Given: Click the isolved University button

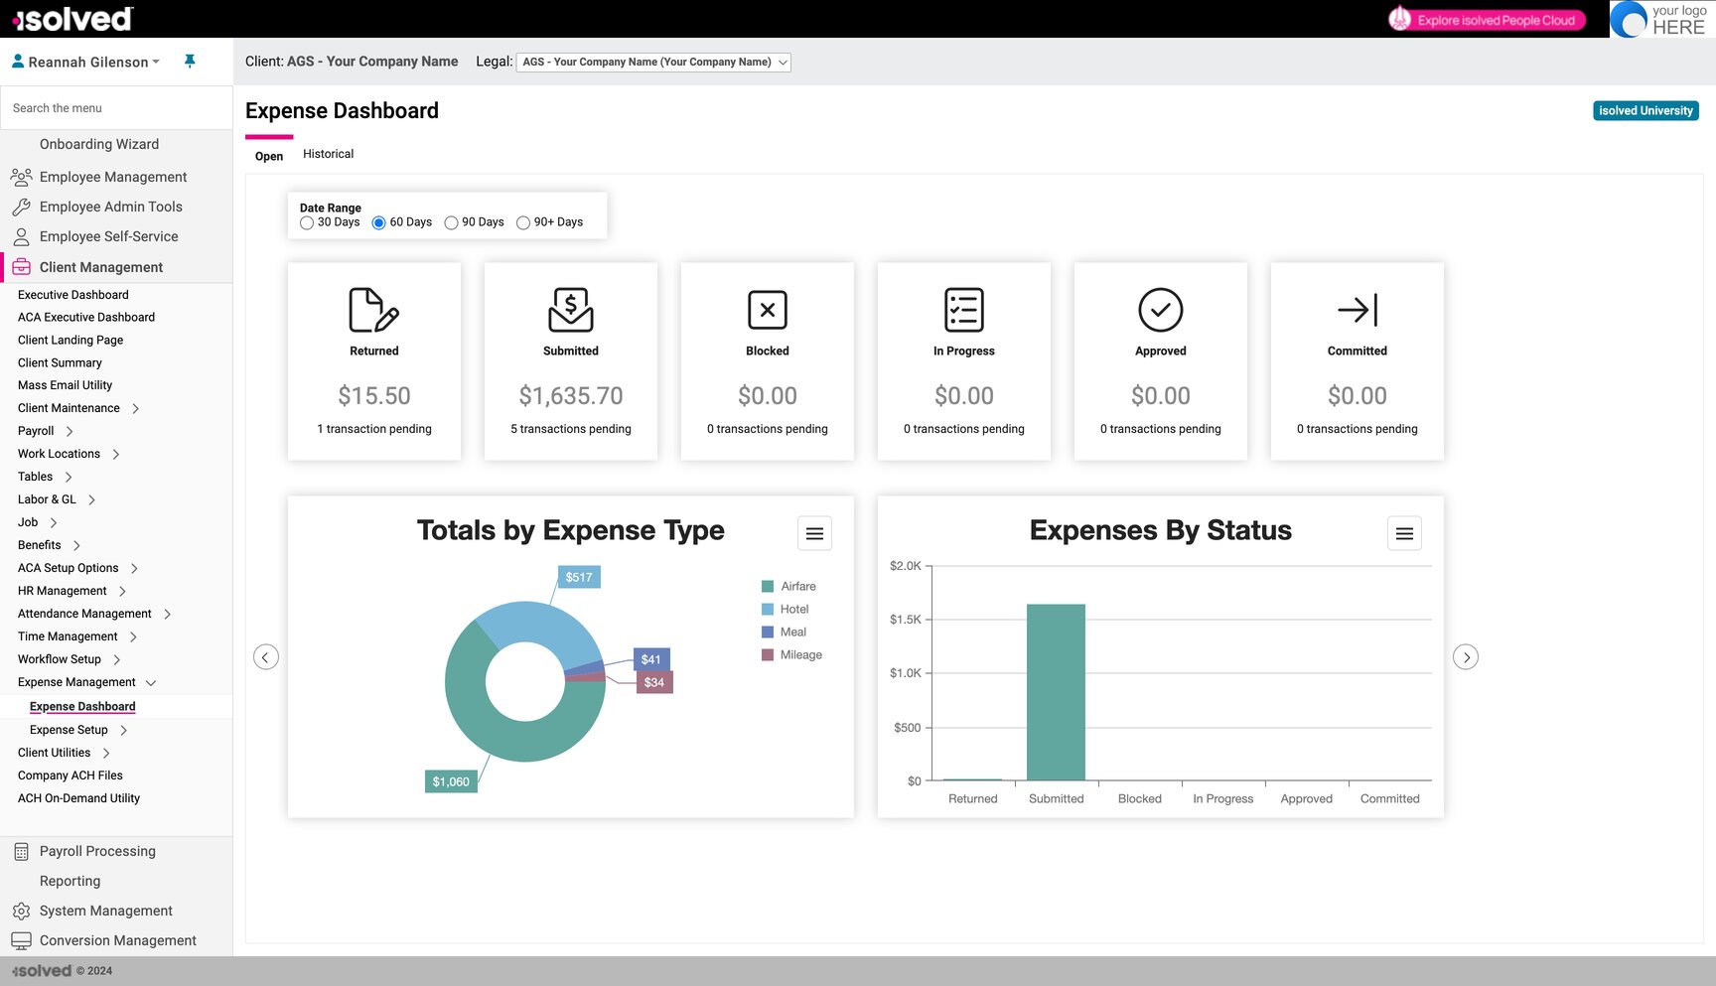Looking at the screenshot, I should 1645,110.
